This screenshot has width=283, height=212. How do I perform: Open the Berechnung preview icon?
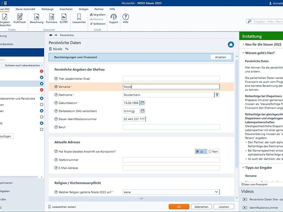click(36, 17)
